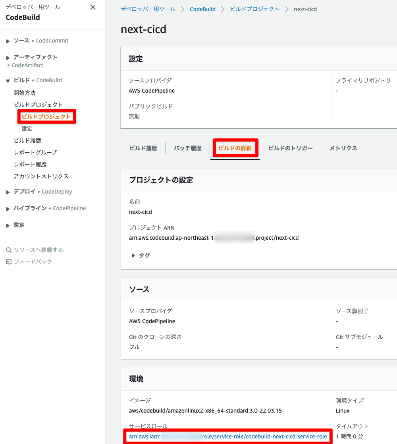The width and height of the screenshot is (397, 444).
Task: Open アカウントメトリクス in the sidebar
Action: pos(41,176)
